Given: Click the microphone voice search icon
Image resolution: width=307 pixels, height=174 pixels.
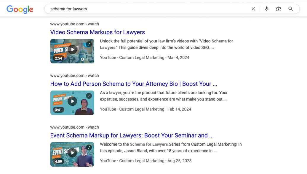Looking at the screenshot, I should (266, 9).
